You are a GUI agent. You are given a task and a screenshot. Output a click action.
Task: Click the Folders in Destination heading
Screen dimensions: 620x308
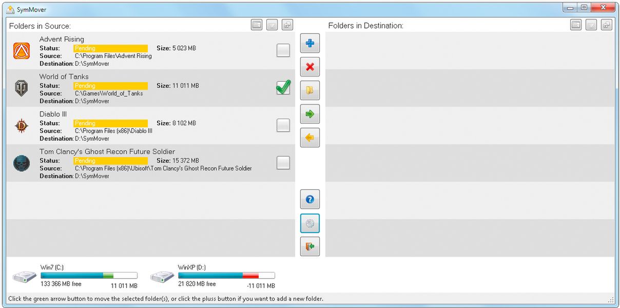pyautogui.click(x=366, y=26)
